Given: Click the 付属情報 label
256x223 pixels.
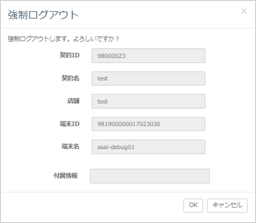Looking at the screenshot, I should [x=66, y=176].
